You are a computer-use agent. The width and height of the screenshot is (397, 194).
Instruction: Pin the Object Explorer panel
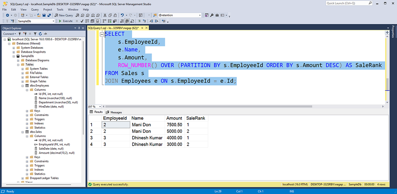(79, 28)
